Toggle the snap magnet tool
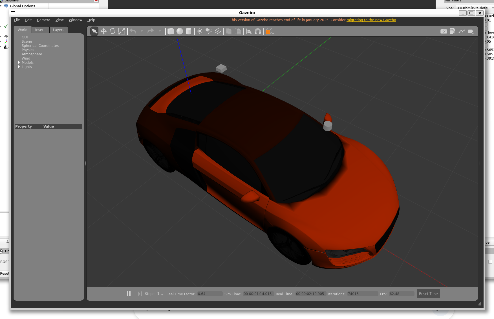The image size is (494, 319). point(258,31)
